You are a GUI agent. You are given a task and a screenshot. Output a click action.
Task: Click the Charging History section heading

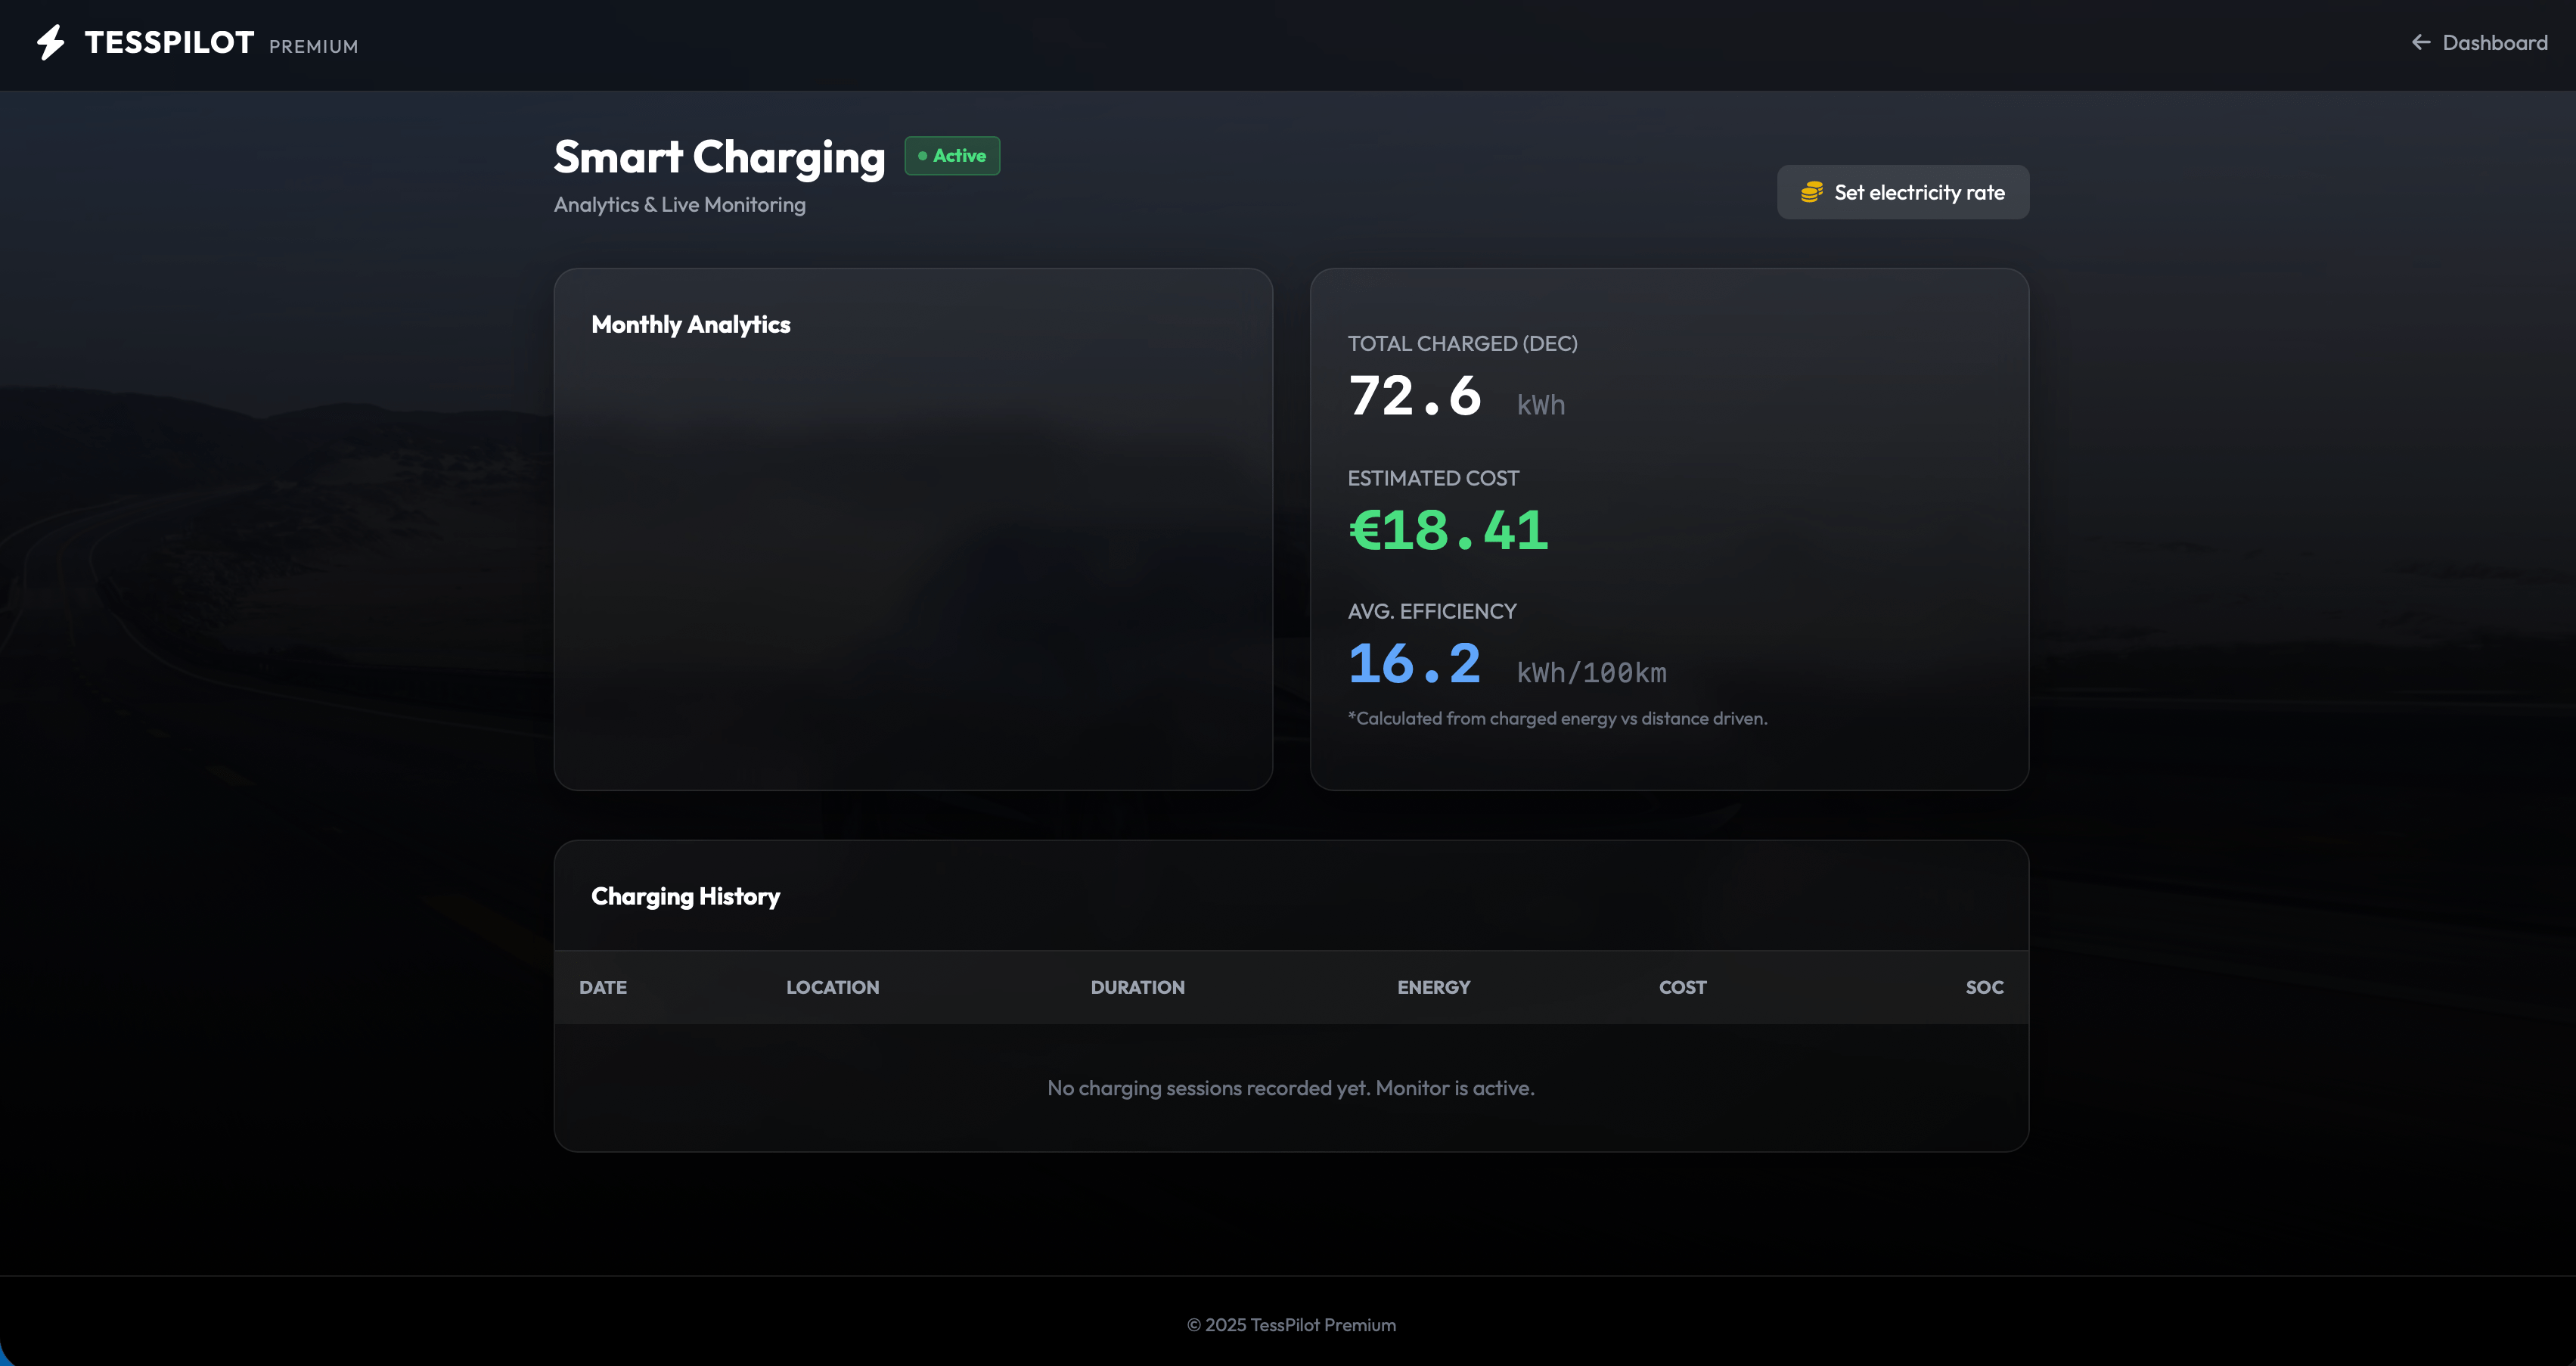(685, 896)
